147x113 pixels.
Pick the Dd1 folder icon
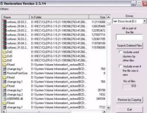pos(4,60)
